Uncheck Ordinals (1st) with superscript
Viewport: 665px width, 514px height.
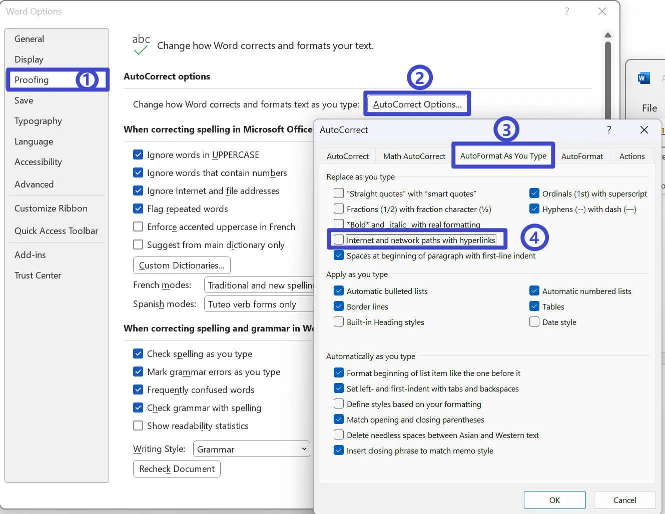[534, 193]
